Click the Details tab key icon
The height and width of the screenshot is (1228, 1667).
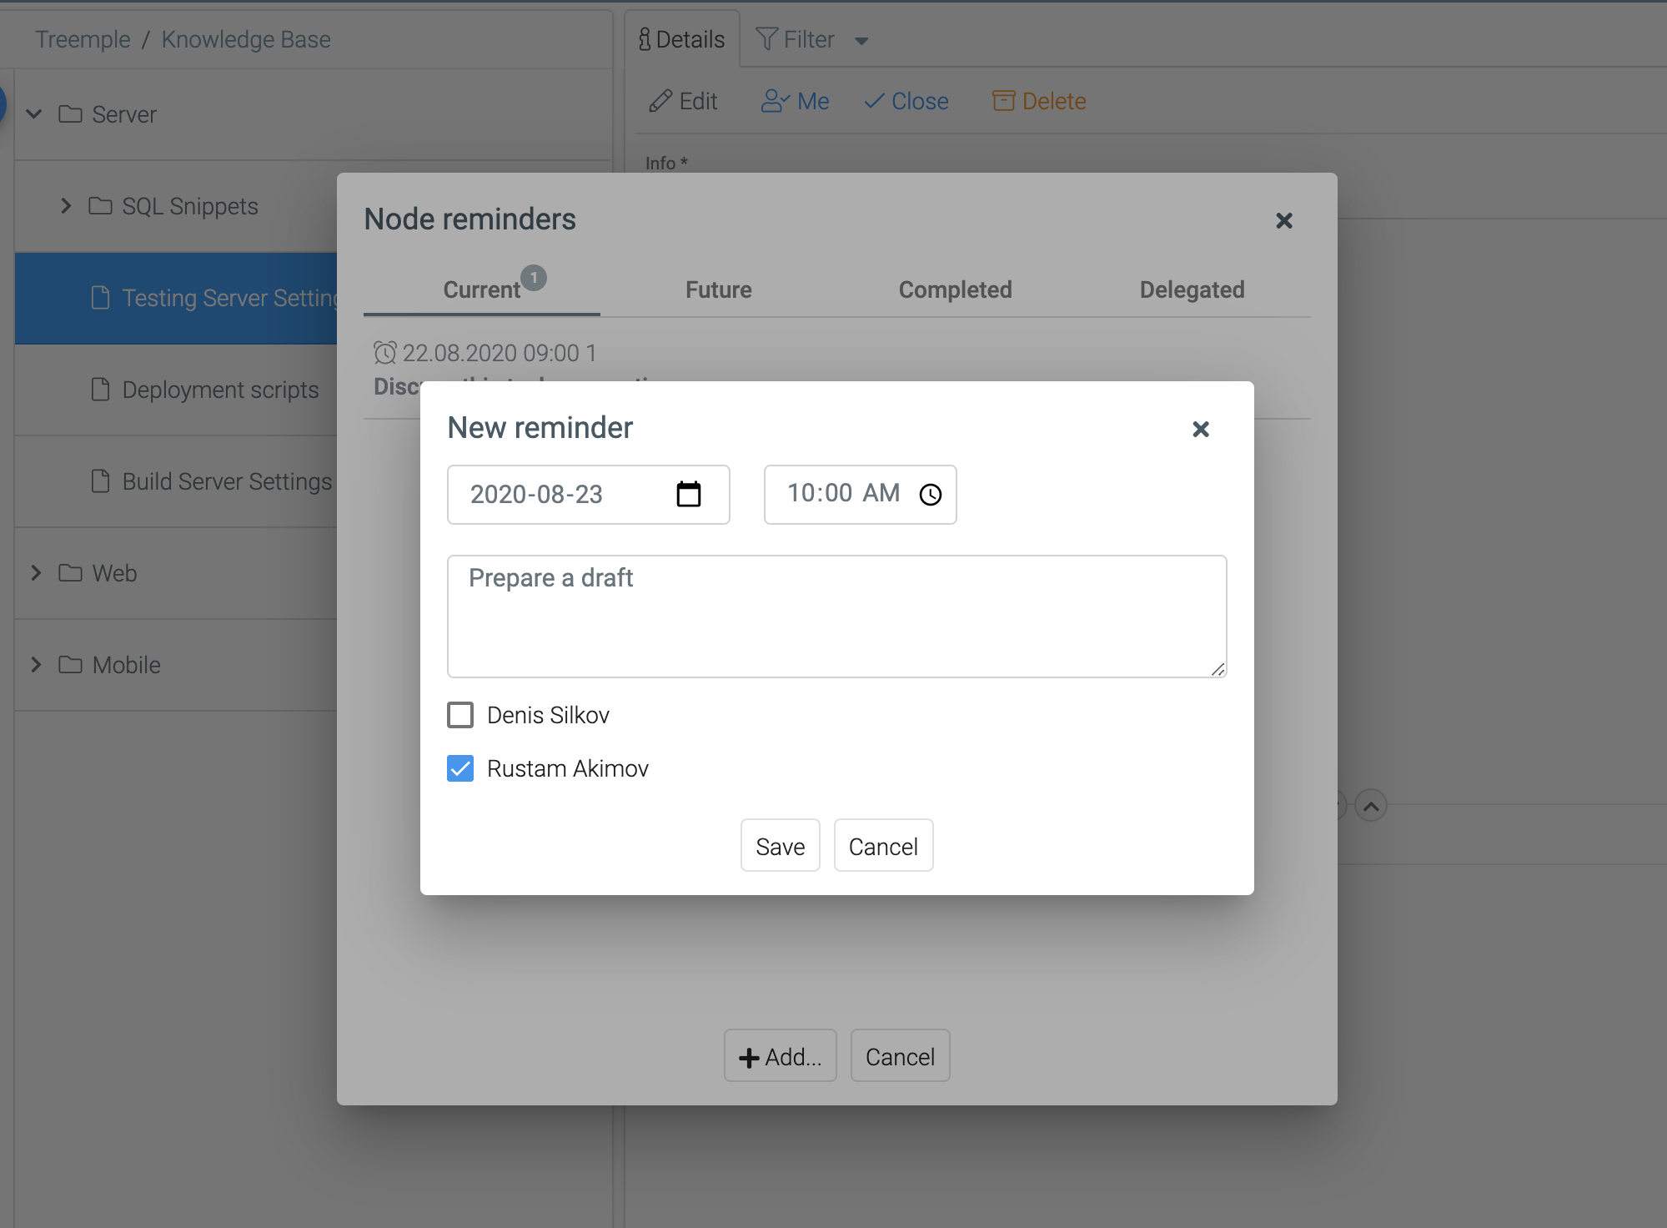(645, 39)
